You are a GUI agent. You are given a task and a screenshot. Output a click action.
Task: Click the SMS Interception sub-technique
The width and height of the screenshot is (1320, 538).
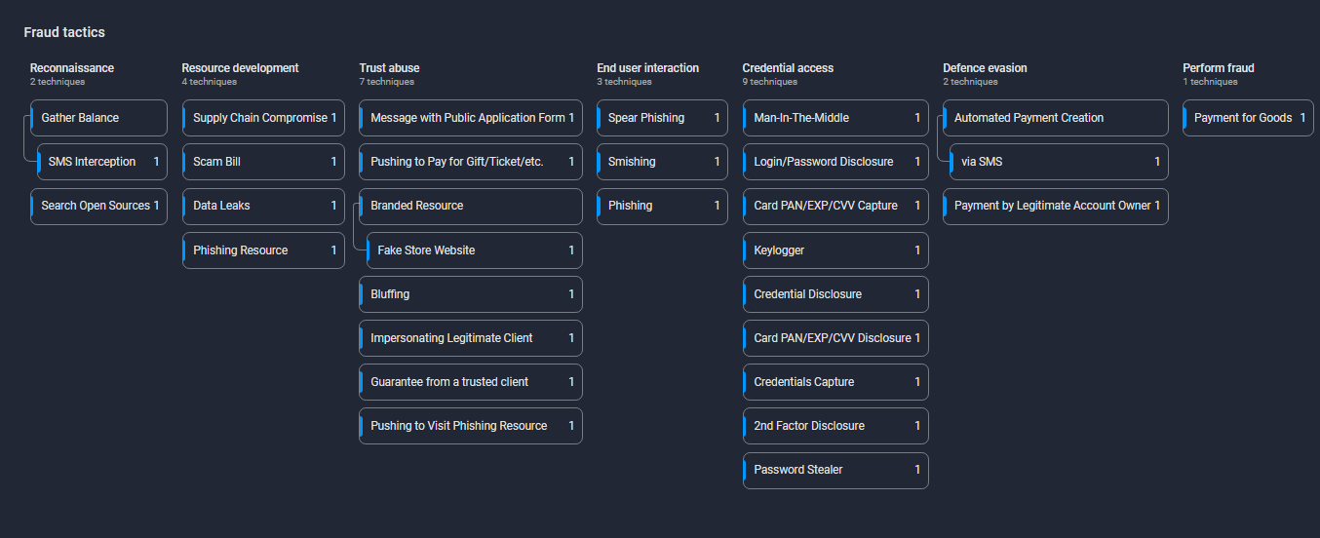click(101, 162)
